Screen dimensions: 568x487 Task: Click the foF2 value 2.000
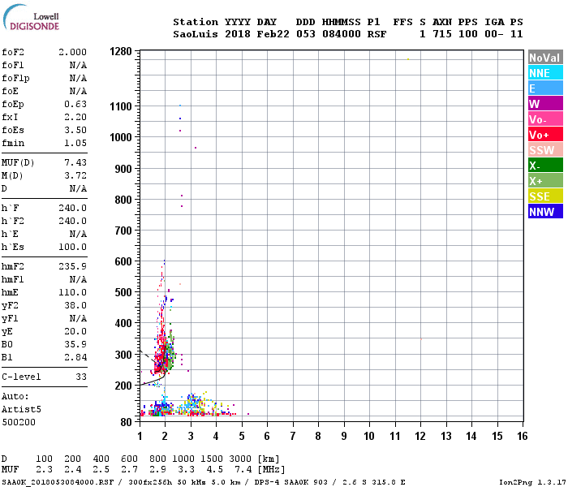pos(72,52)
